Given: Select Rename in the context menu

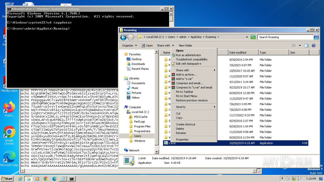Looking at the screenshot, I should click(194, 133).
